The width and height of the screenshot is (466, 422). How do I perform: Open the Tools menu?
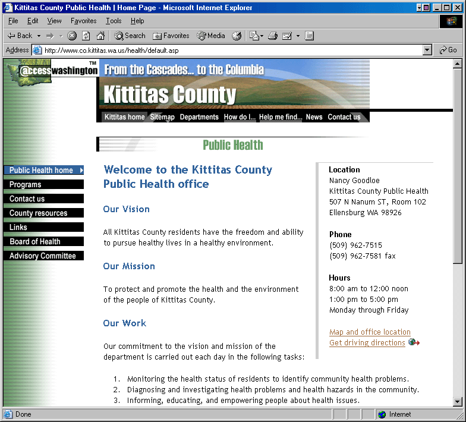(x=113, y=21)
